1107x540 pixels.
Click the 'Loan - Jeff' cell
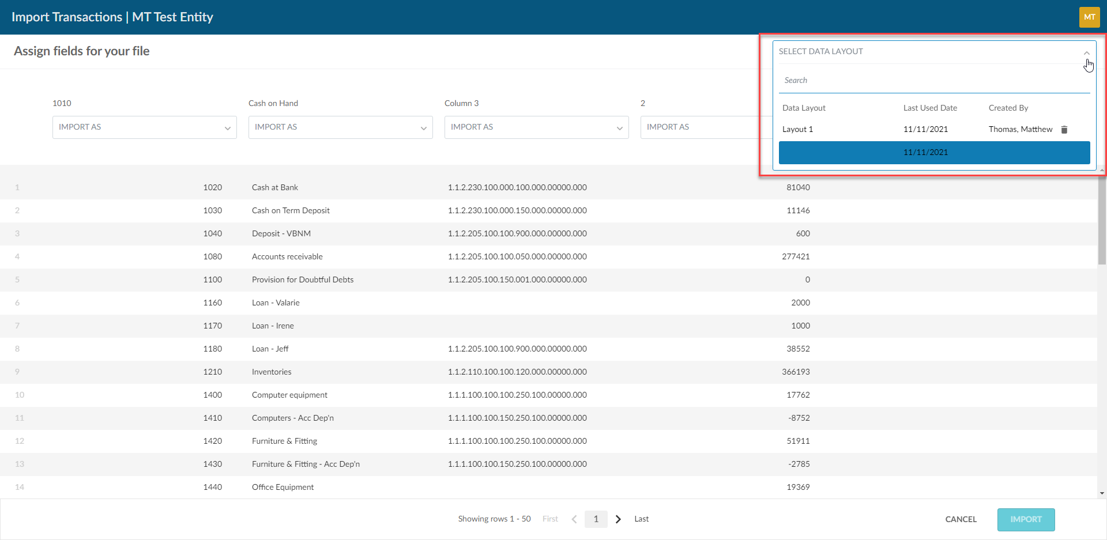coord(270,349)
